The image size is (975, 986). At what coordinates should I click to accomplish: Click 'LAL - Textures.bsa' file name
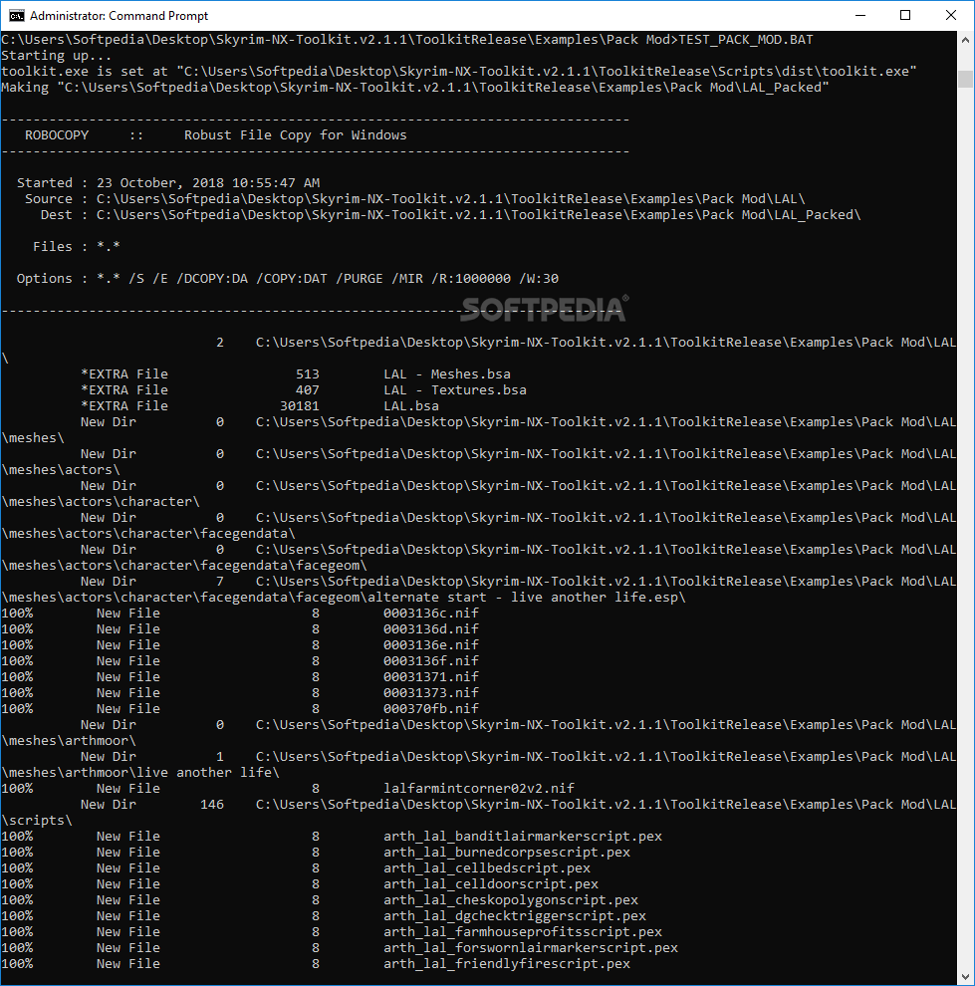(x=455, y=389)
